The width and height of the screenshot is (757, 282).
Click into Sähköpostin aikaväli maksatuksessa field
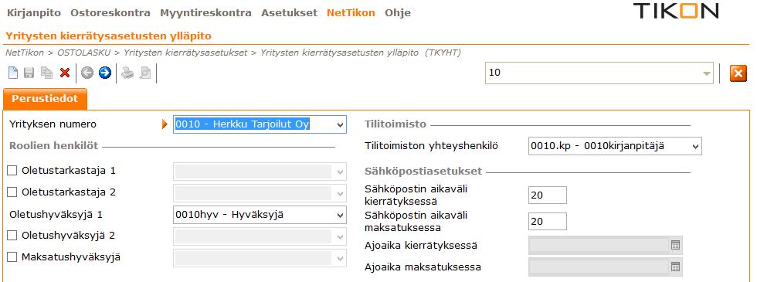tap(548, 222)
